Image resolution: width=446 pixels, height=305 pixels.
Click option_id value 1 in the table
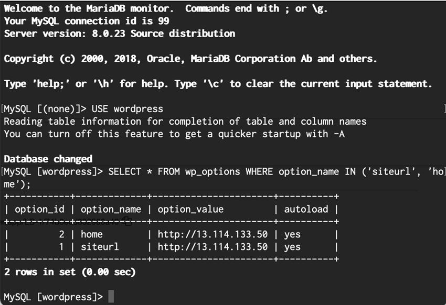[x=61, y=247]
